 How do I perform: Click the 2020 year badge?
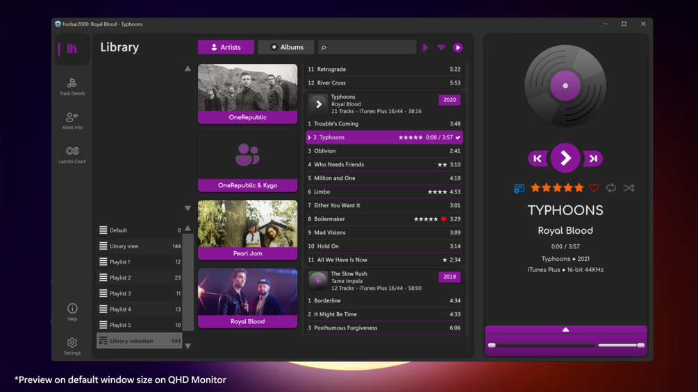[x=449, y=99]
